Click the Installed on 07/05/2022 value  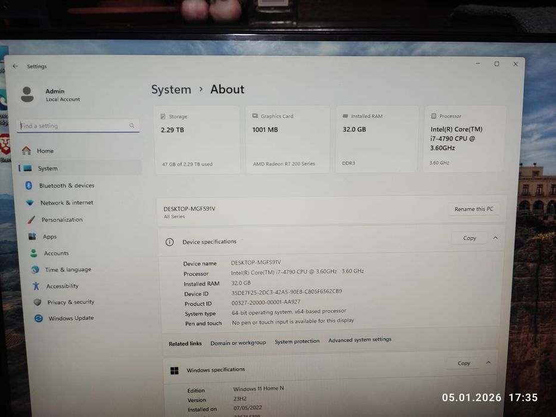[x=247, y=408]
